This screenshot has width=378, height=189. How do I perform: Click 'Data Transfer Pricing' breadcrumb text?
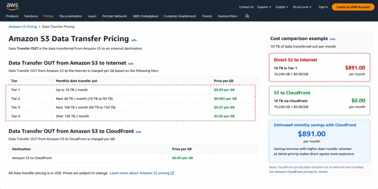click(58, 27)
